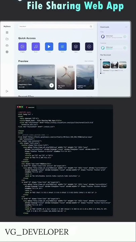136x242 pixels.
Task: Click the Happiness & Tears preview thumbnail
Action: pyautogui.click(x=36, y=77)
